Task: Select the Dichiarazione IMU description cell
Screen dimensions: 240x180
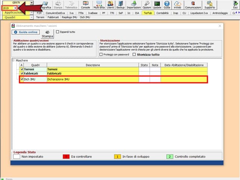Action: pos(93,79)
